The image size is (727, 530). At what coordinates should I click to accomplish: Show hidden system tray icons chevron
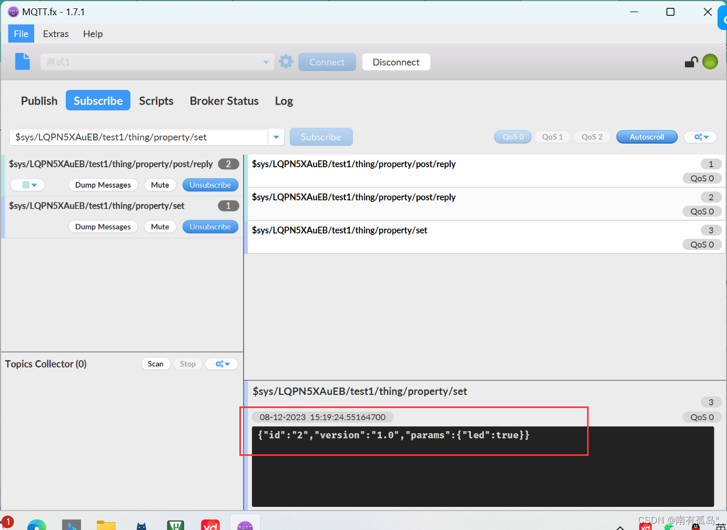click(x=620, y=527)
